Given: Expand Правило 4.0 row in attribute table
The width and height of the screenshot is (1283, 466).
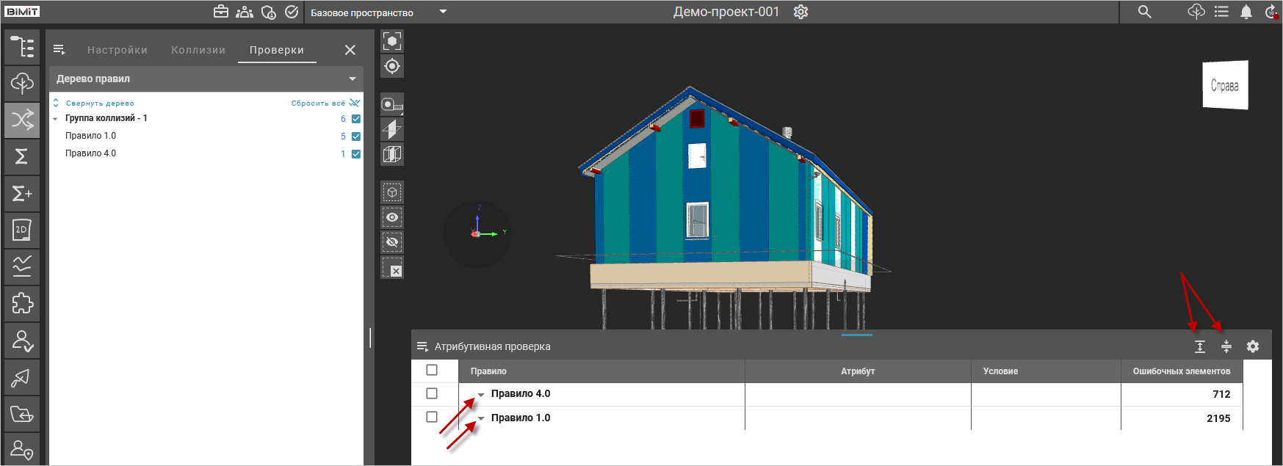Looking at the screenshot, I should click(x=481, y=395).
